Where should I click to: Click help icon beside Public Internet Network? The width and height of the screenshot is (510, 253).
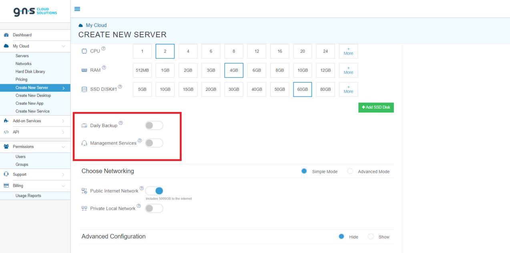[x=142, y=188]
